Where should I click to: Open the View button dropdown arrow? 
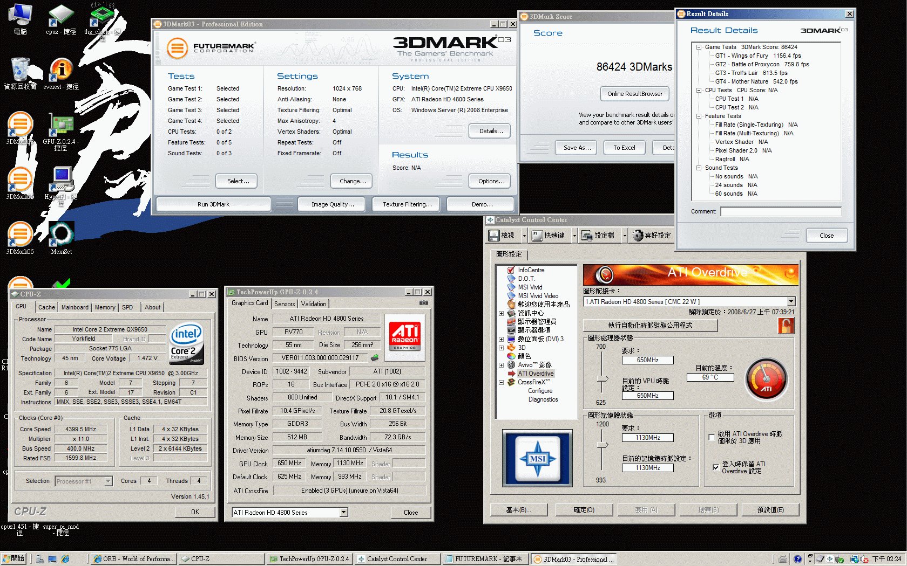[x=523, y=236]
